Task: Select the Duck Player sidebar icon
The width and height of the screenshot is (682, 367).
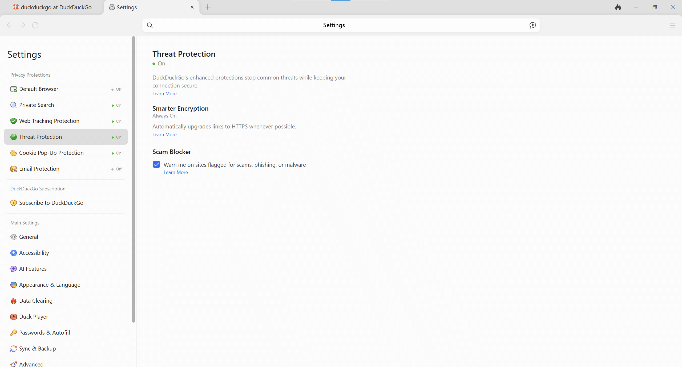Action: tap(13, 316)
